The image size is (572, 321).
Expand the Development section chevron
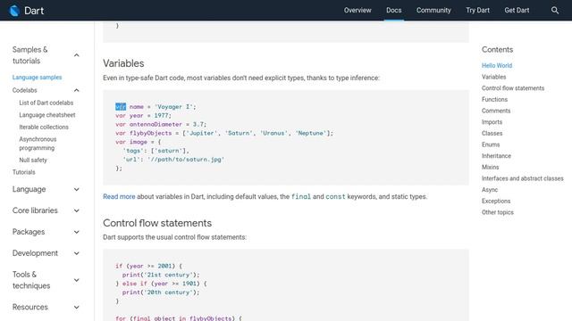click(77, 253)
